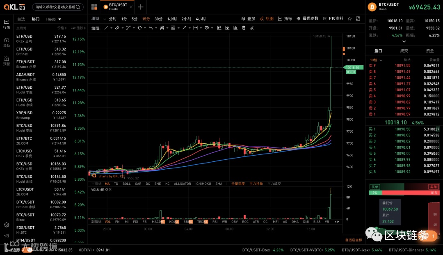Open the F10资料 info page

(x=333, y=18)
